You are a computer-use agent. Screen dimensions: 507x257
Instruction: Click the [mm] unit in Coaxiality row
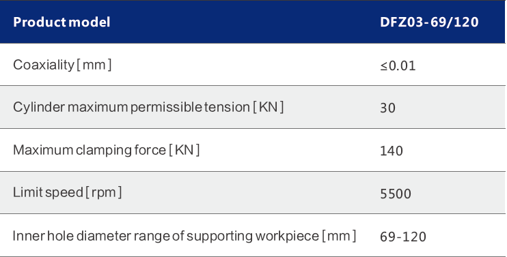94,65
